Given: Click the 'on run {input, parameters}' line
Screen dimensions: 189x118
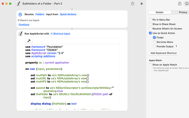Looking at the screenshot, I should click(44, 69).
